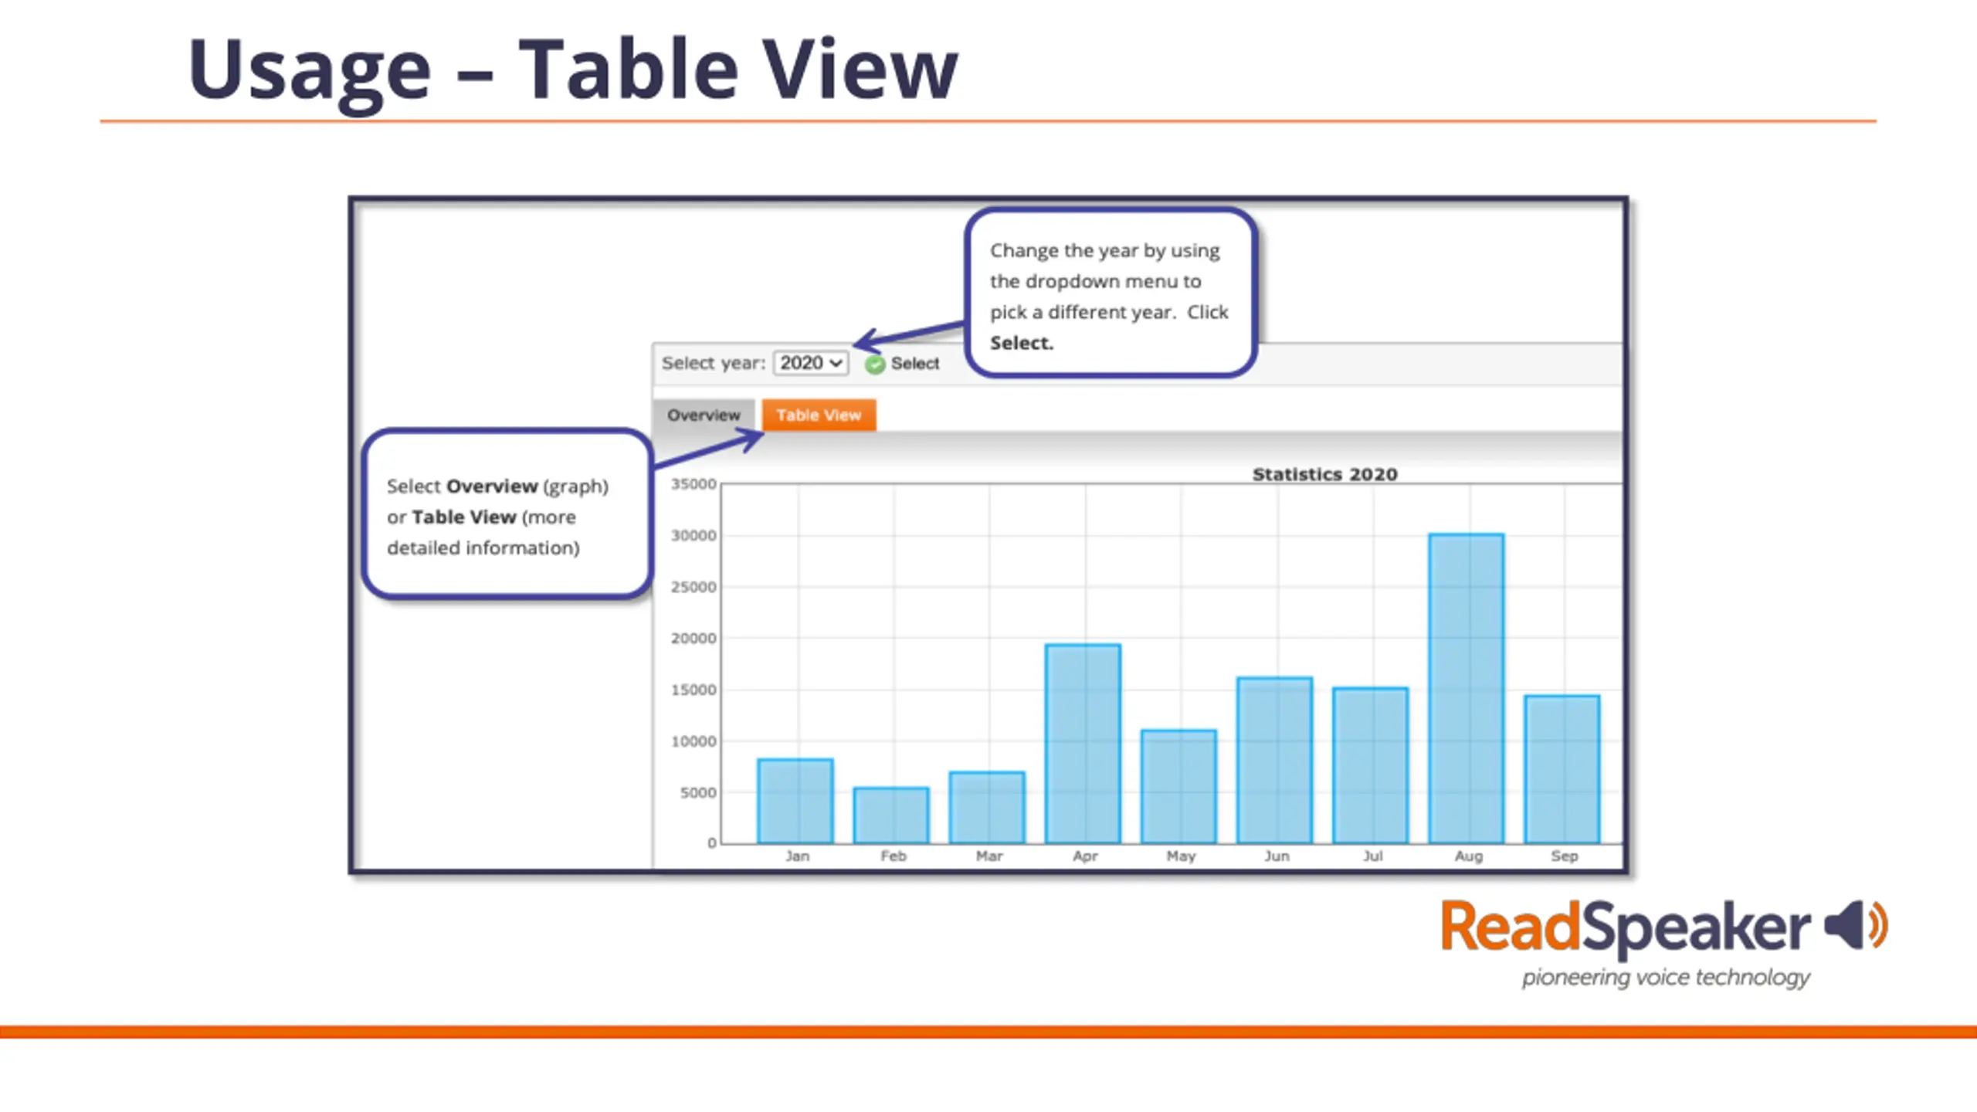Click the Feb x-axis label
Screen dimensions: 1977x1112
[893, 856]
